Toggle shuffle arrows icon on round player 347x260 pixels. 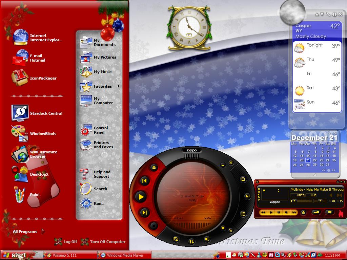192,241
